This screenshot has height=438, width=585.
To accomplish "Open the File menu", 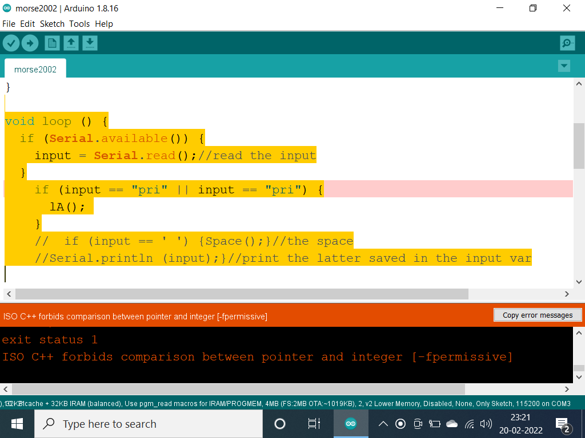I will click(9, 24).
